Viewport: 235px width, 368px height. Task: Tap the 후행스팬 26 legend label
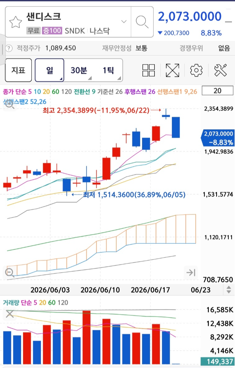coord(140,92)
